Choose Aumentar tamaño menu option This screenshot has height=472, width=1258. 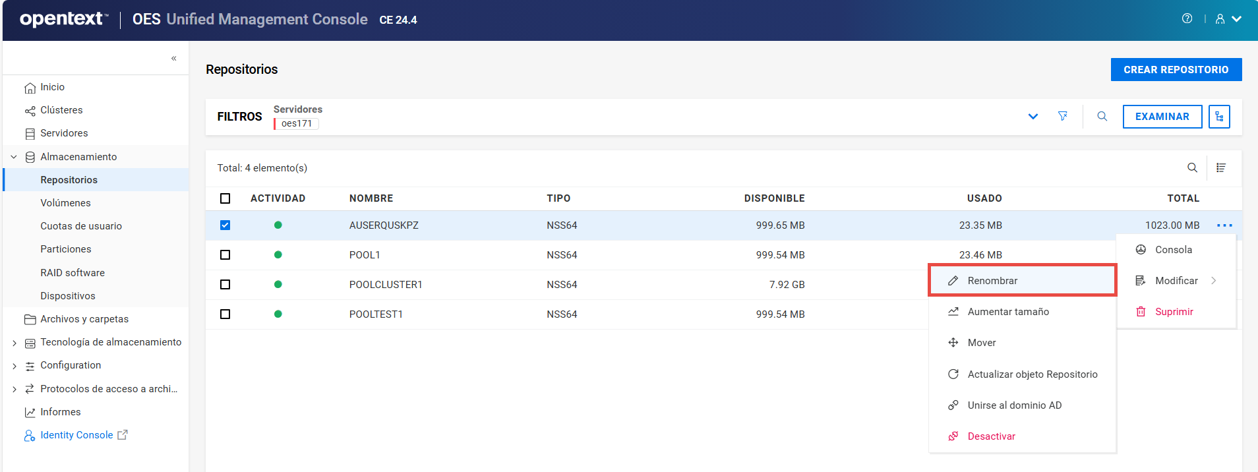coord(1007,312)
